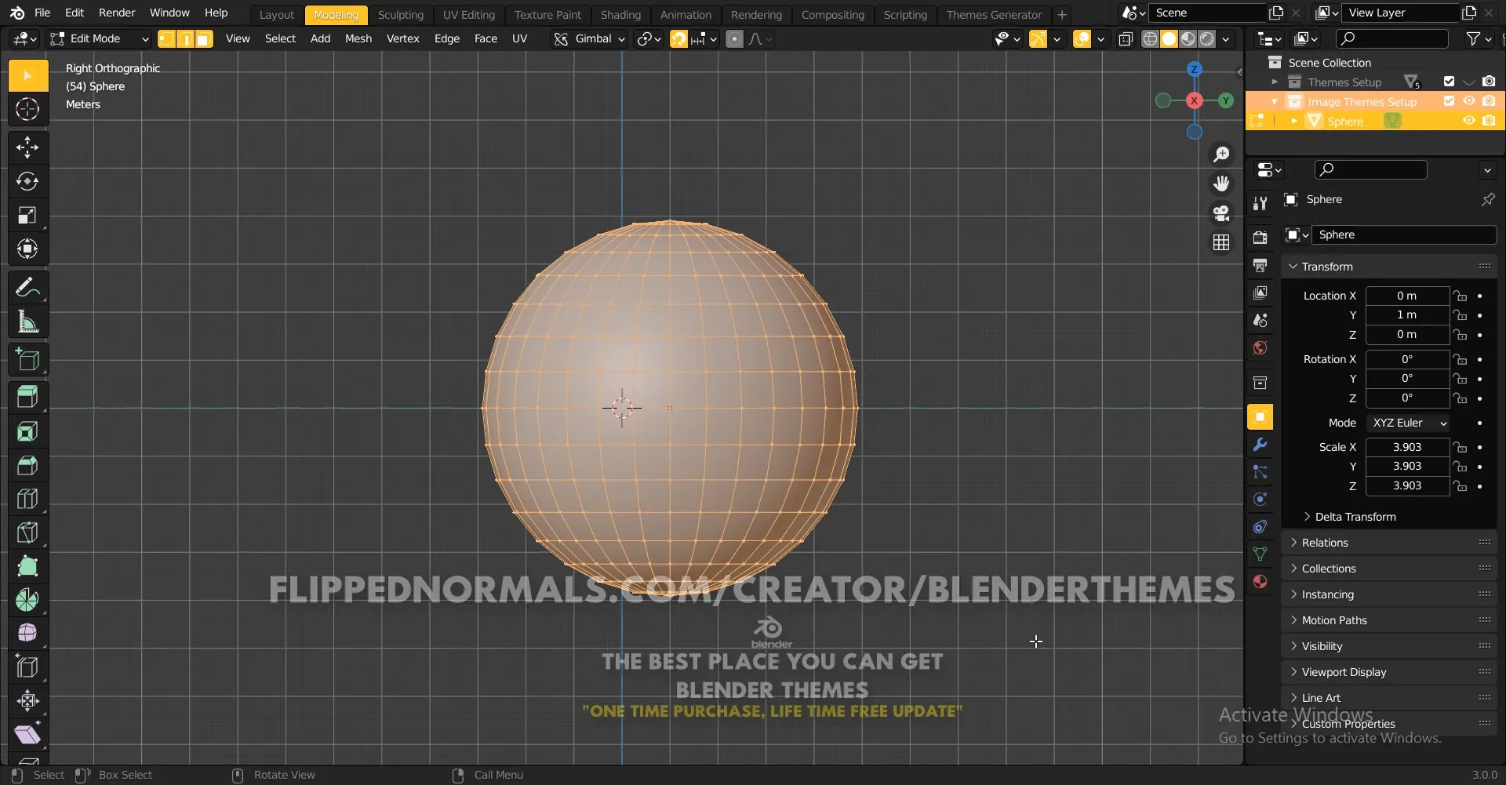Open Render Properties in the properties sidebar
1506x785 pixels.
1260,237
